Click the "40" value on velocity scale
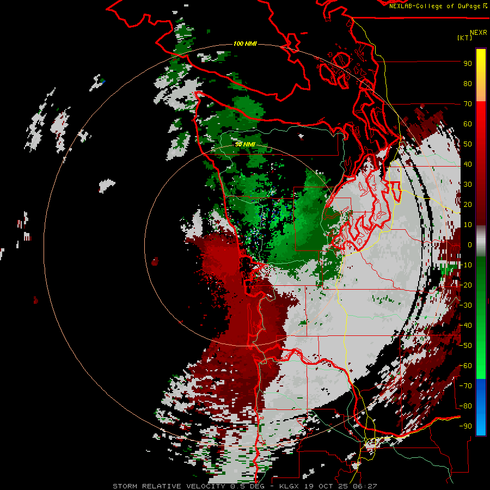This screenshot has width=490, height=490. click(468, 164)
